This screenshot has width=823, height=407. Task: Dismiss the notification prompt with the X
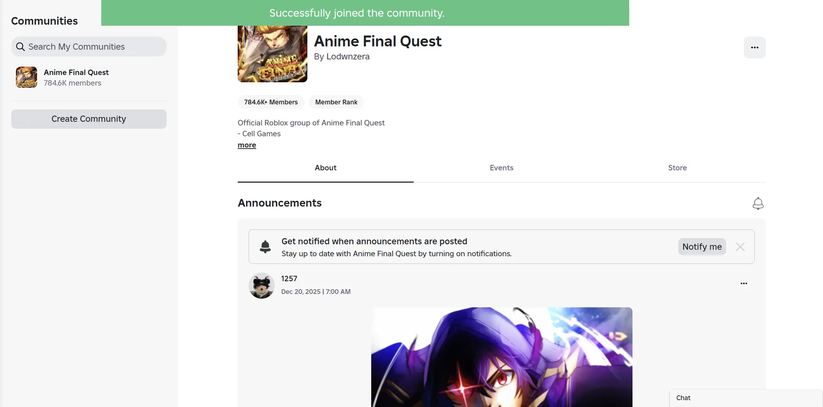click(x=740, y=246)
